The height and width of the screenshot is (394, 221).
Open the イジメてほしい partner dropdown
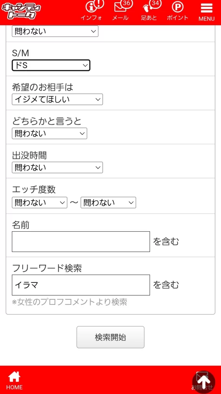click(x=57, y=99)
